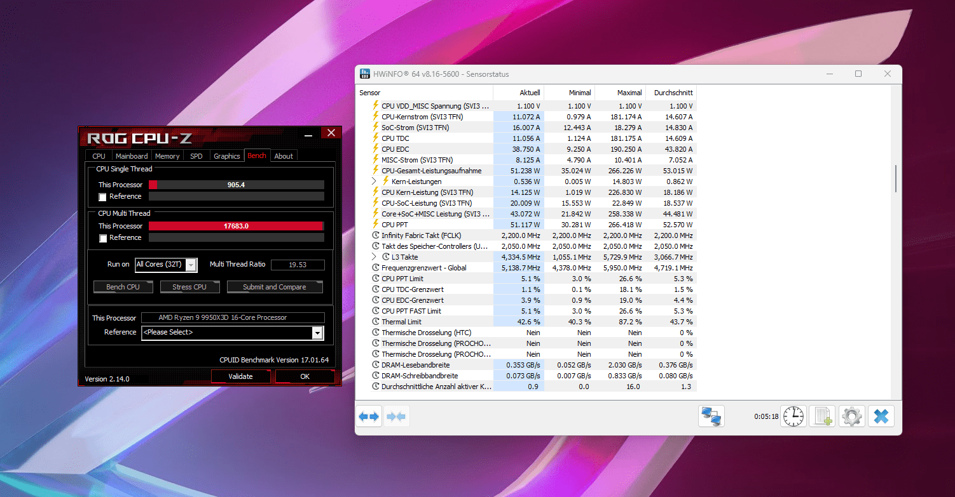This screenshot has height=497, width=955.
Task: Switch to the Mainboard tab
Action: point(132,156)
